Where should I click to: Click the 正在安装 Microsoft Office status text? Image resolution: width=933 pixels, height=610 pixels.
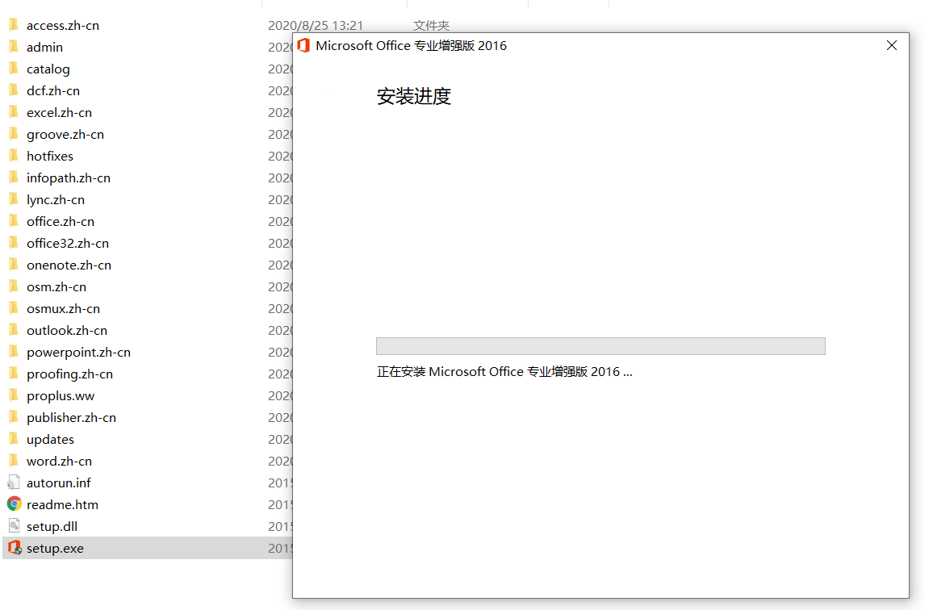(x=504, y=371)
